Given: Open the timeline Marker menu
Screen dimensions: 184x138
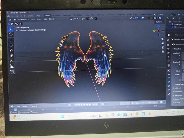Looking at the screenshot, I should [25, 106].
